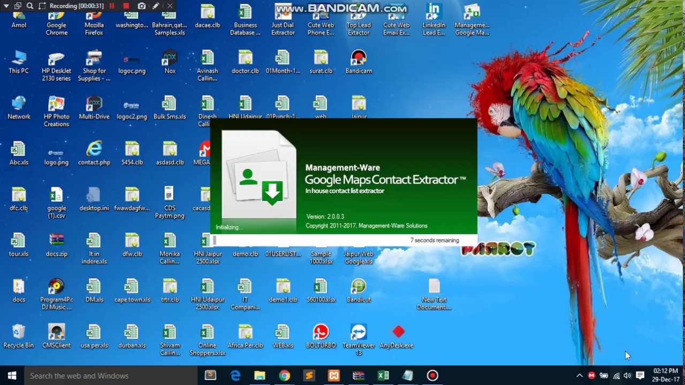Activate the Bandicam pencil drawing tool
The image size is (685, 385).
(x=156, y=6)
